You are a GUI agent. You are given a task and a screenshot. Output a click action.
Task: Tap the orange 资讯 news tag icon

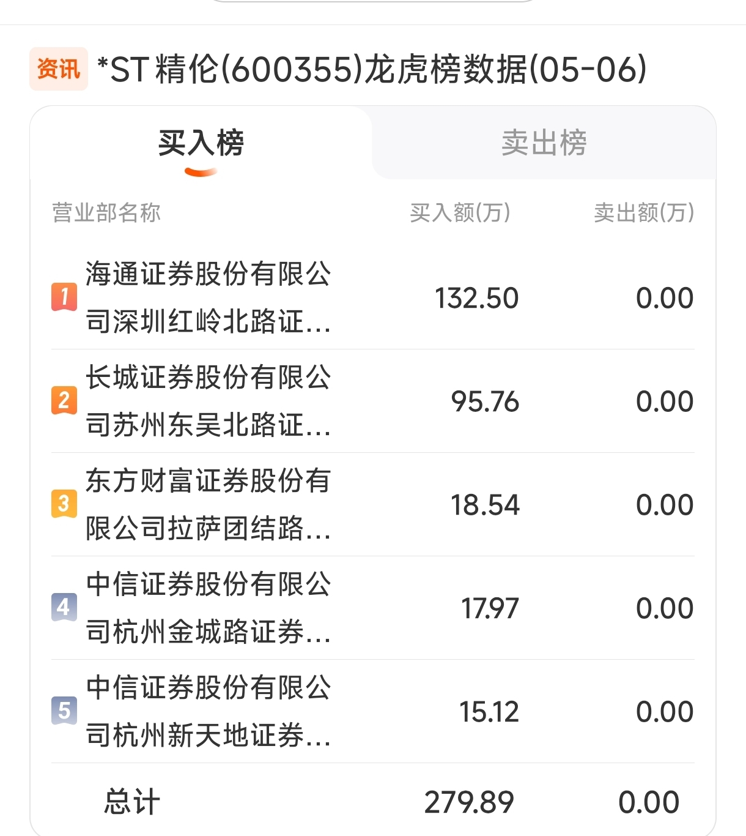pos(59,69)
